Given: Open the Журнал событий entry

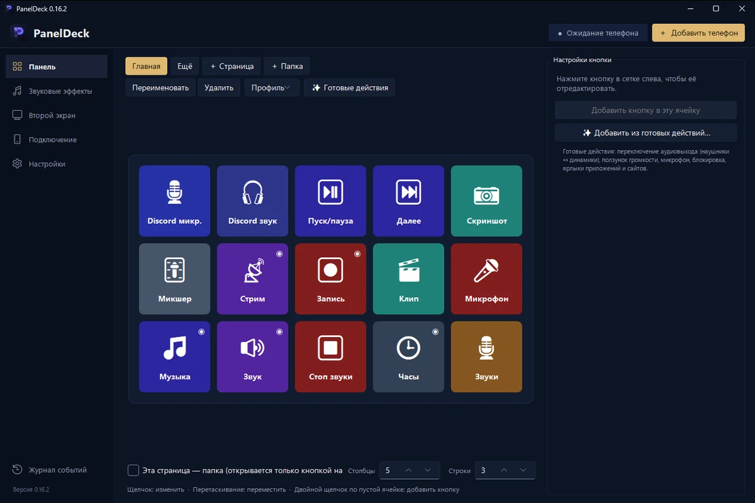Looking at the screenshot, I should pos(57,470).
